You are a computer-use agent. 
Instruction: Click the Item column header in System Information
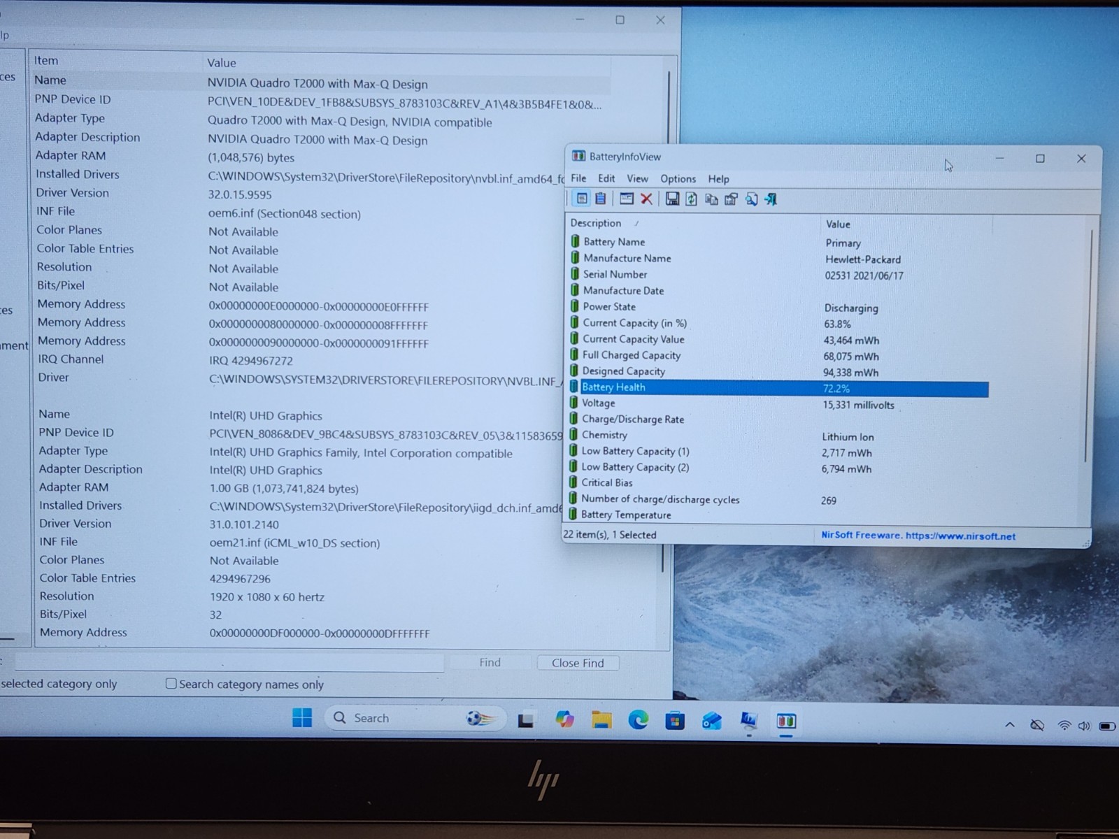pos(115,61)
